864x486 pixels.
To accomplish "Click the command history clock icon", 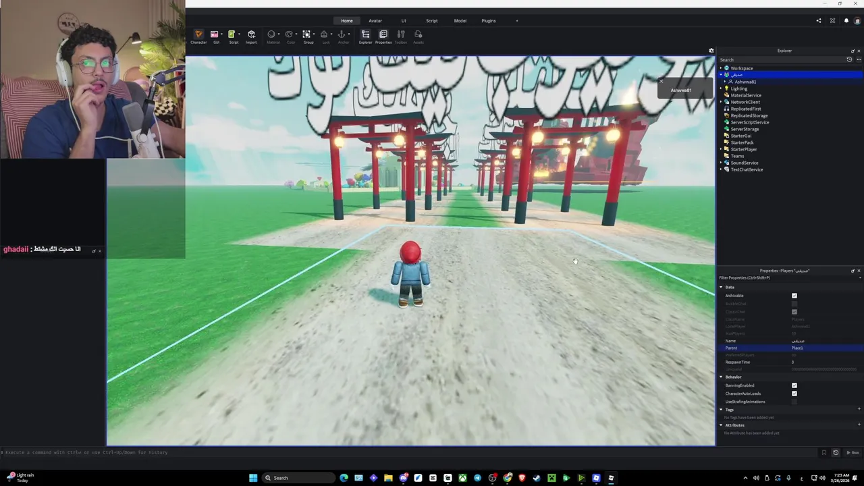I will (x=836, y=452).
